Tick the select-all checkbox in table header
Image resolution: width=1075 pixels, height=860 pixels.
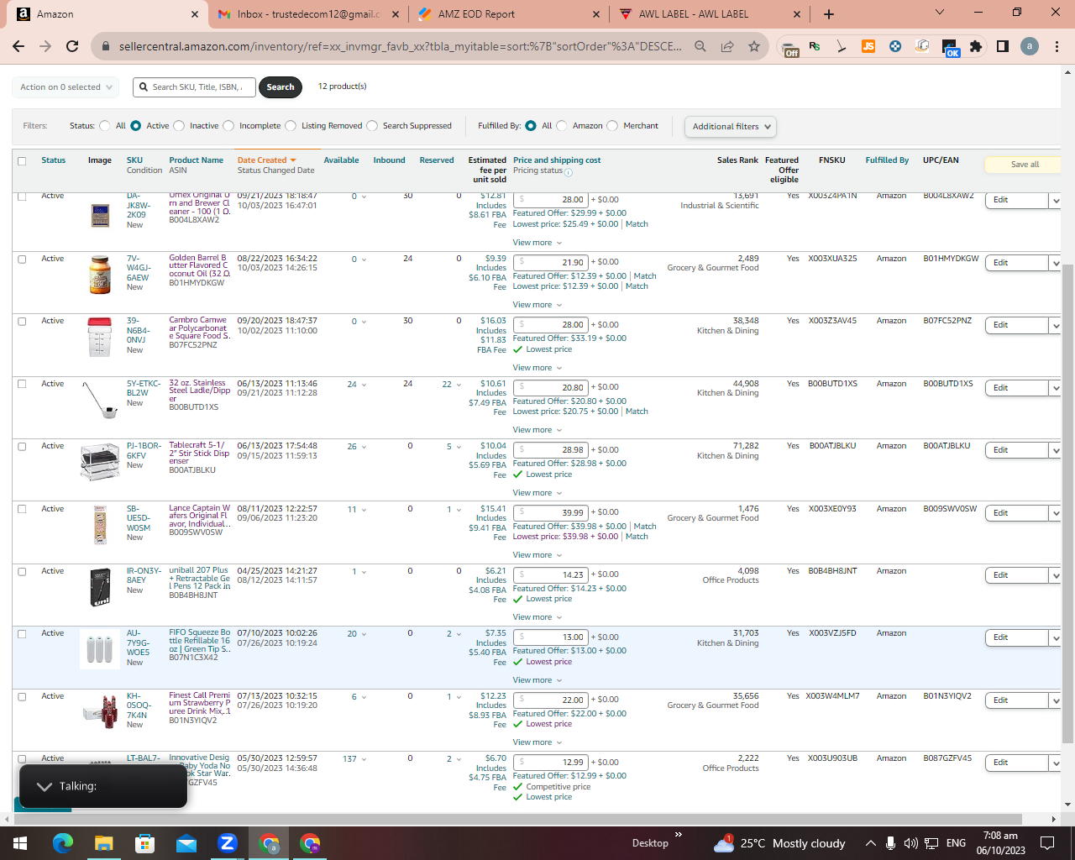pyautogui.click(x=22, y=161)
